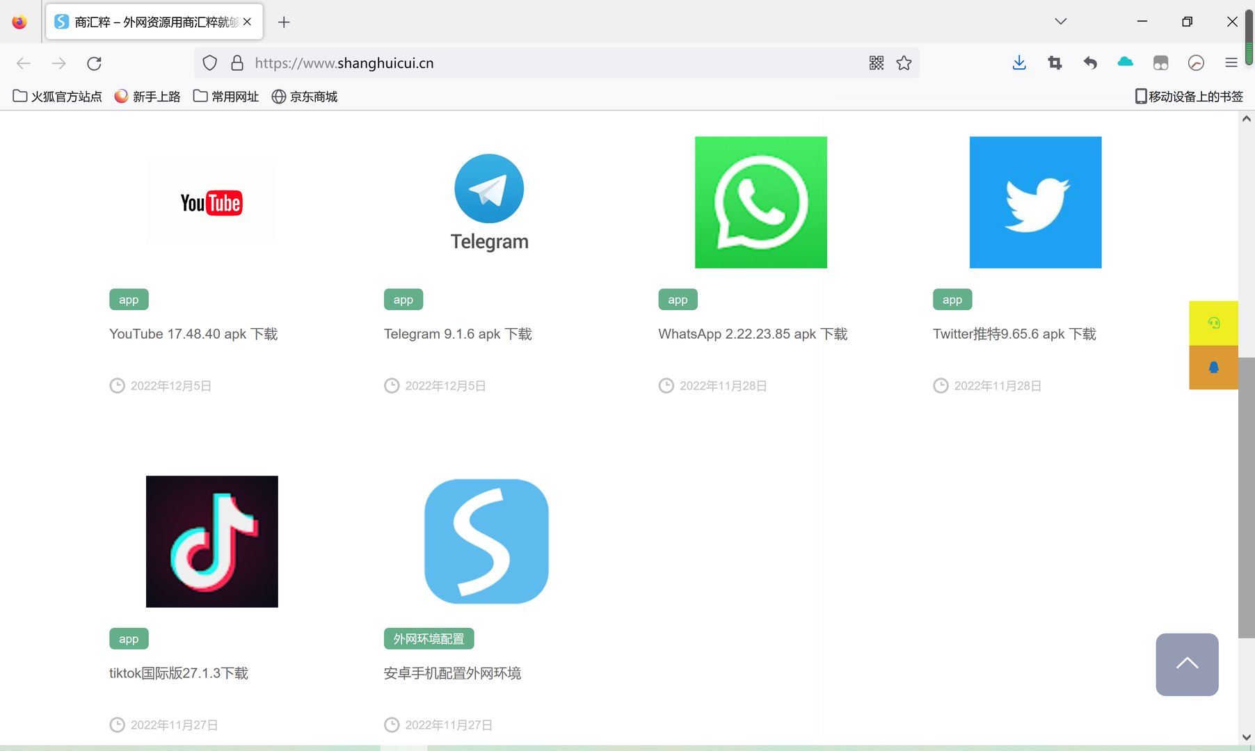Launch the Firefox screenshot tool
Screen dimensions: 1255x751
1055,63
